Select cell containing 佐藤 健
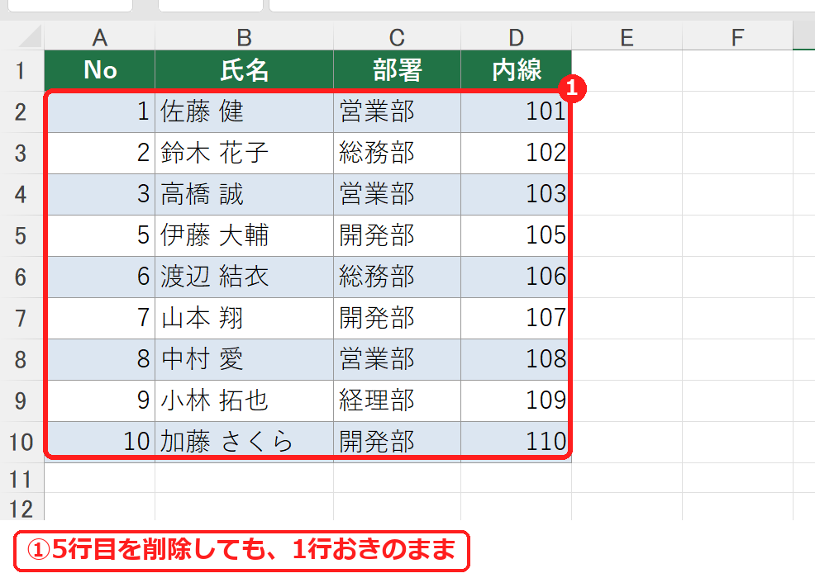 (x=245, y=112)
